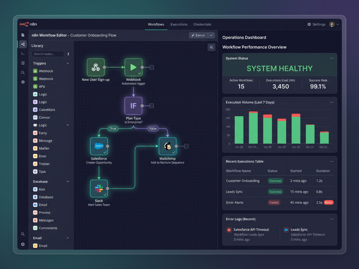Click the Customer Onboarding execution row
This screenshot has height=269, width=359.
coord(280,181)
